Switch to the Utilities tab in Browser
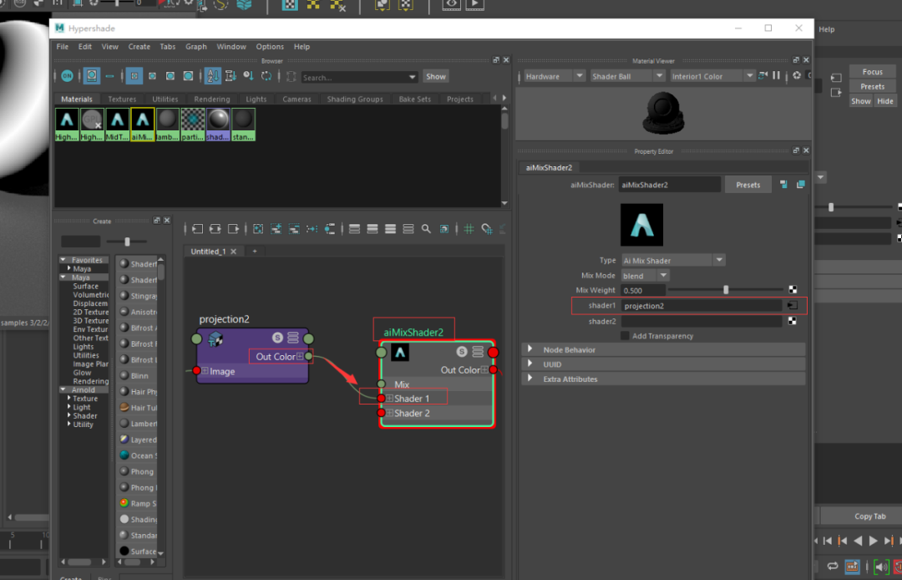The image size is (902, 580). click(x=165, y=99)
